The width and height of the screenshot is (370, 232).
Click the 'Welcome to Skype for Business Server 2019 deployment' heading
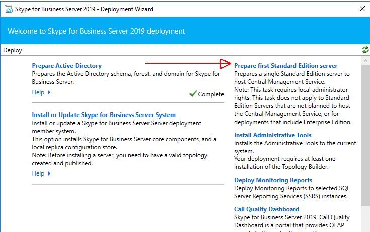tap(96, 31)
